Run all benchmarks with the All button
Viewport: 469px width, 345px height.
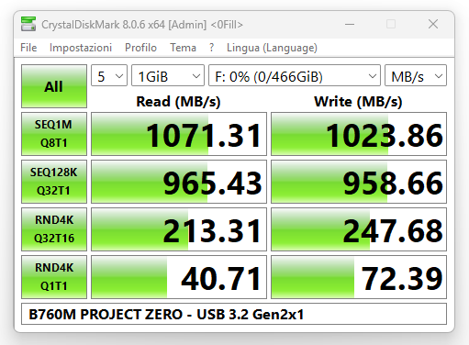tap(54, 86)
